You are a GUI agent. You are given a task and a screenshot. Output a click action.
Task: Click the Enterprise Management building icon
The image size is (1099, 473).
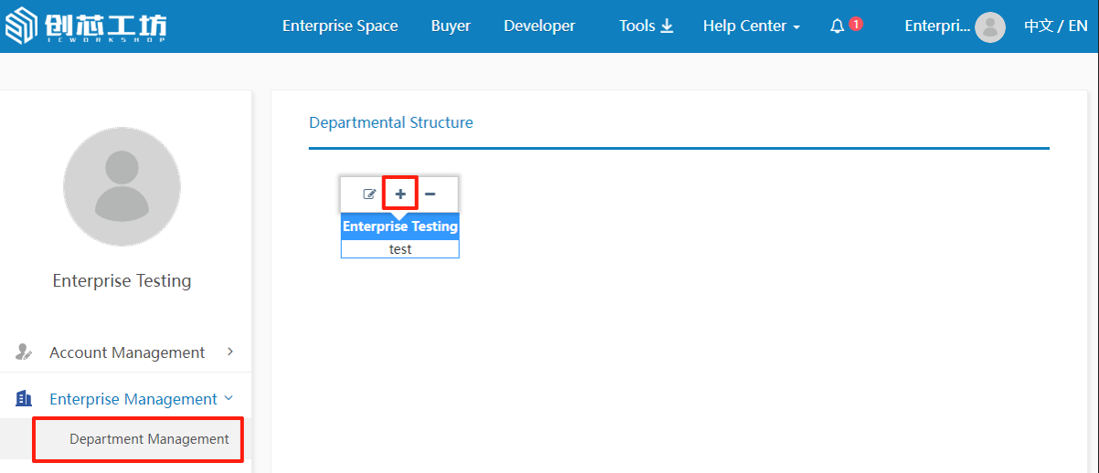coord(25,399)
